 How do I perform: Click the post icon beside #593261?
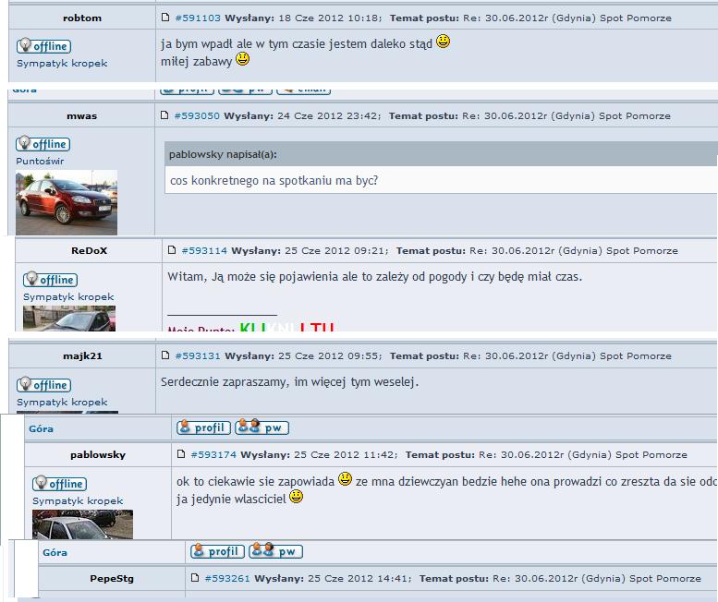[196, 578]
